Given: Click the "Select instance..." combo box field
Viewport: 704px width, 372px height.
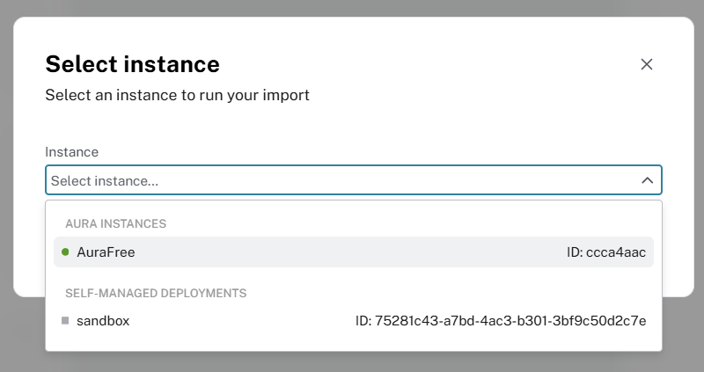Looking at the screenshot, I should coord(334,180).
